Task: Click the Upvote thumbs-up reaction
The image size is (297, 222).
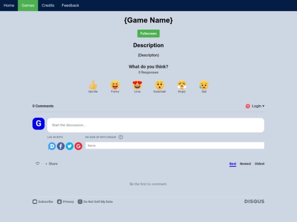Action: 93,85
